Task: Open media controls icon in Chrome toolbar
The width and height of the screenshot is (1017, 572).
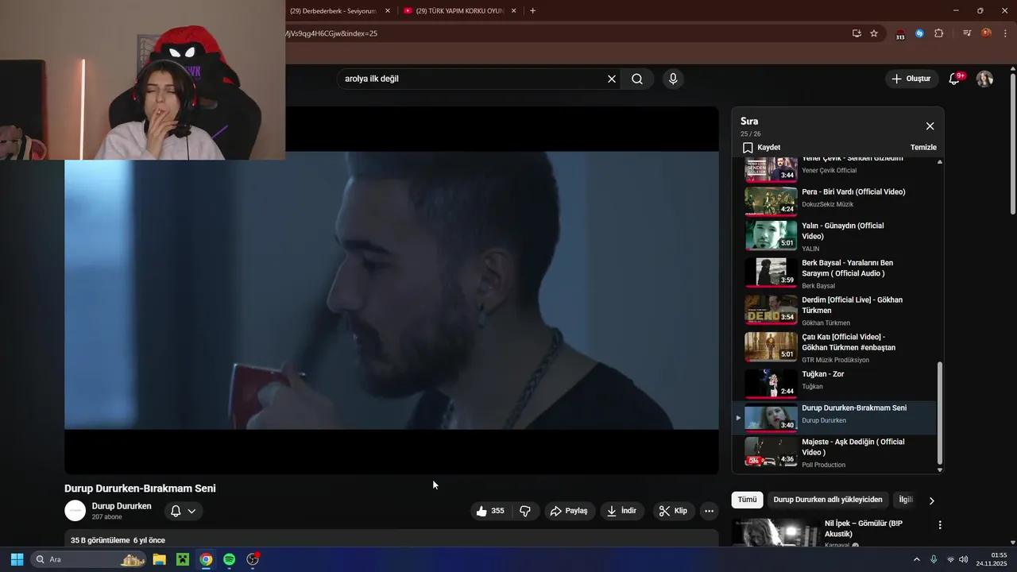Action: pyautogui.click(x=967, y=33)
